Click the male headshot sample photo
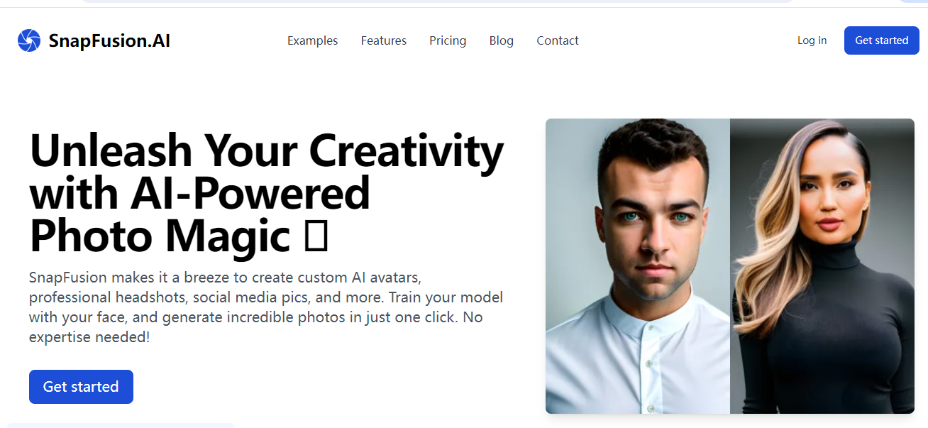Screen dimensions: 928x428 (x=638, y=266)
